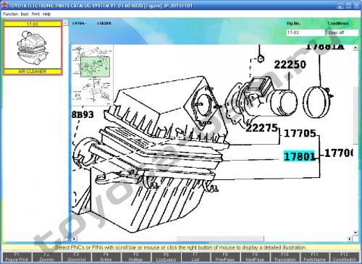Click the F4 Entire button
Image resolution: width=362 pixels, height=264 pixels.
tap(106, 257)
